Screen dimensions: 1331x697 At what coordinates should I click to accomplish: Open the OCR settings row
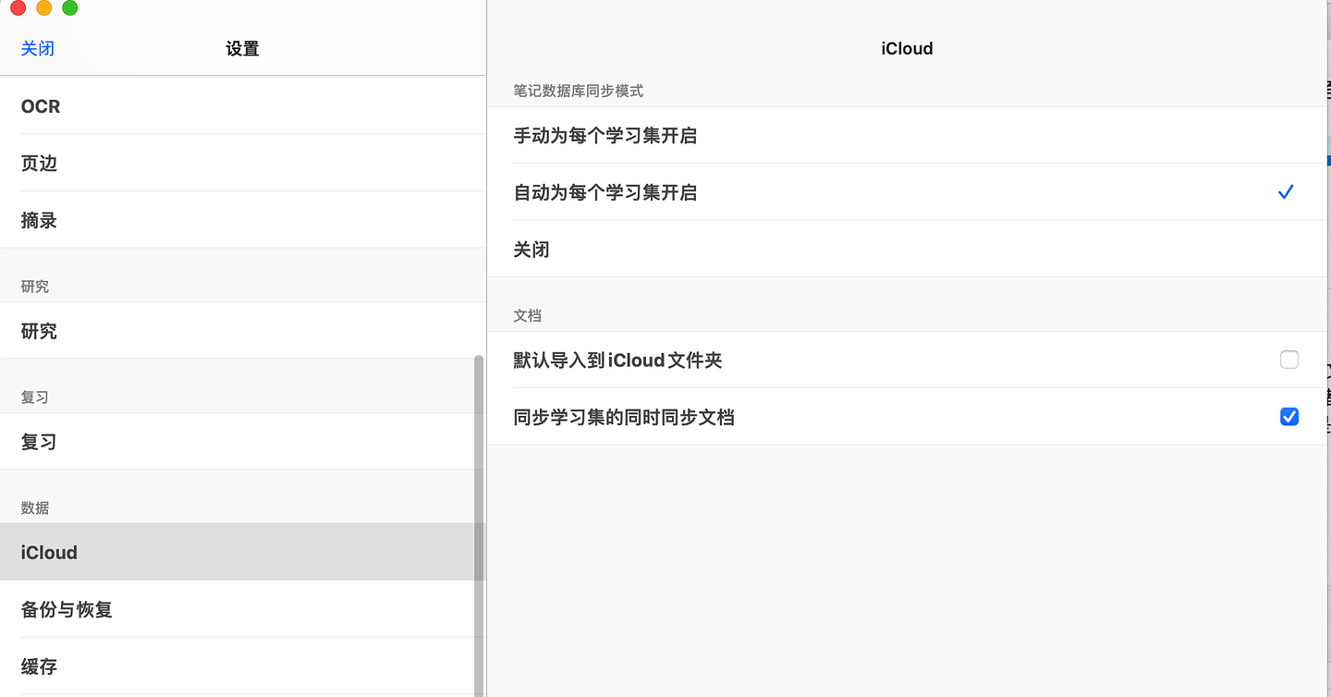(242, 106)
